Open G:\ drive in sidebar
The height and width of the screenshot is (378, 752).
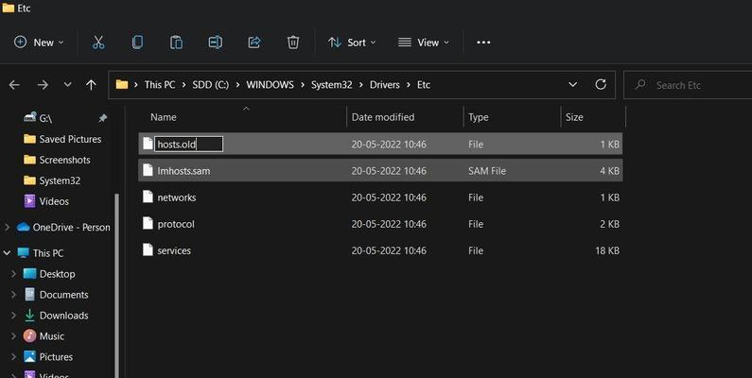(45, 118)
